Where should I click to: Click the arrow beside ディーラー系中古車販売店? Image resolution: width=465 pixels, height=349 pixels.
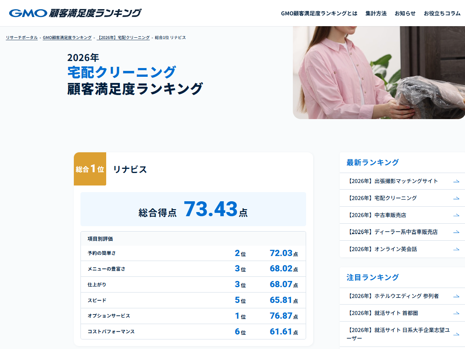click(456, 232)
